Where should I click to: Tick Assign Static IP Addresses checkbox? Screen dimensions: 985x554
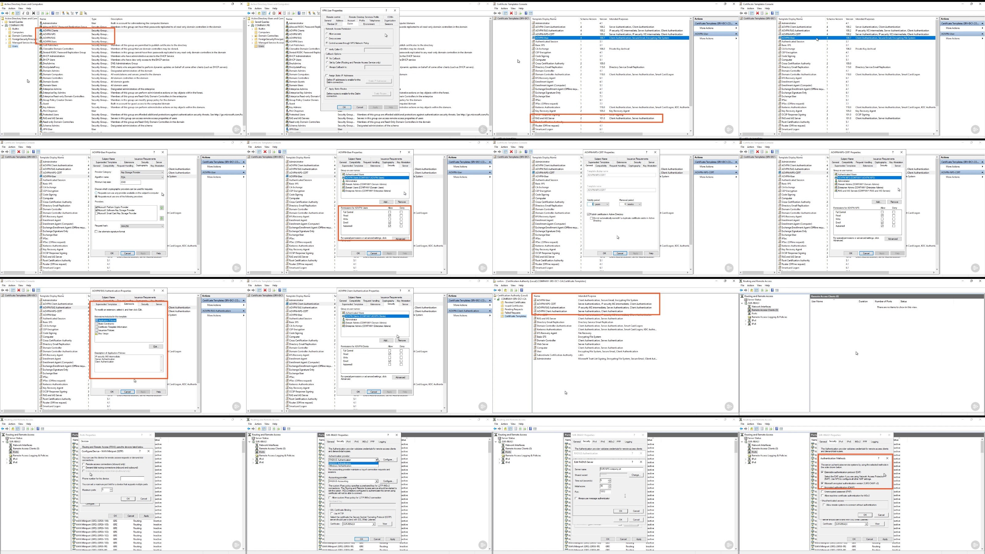327,75
